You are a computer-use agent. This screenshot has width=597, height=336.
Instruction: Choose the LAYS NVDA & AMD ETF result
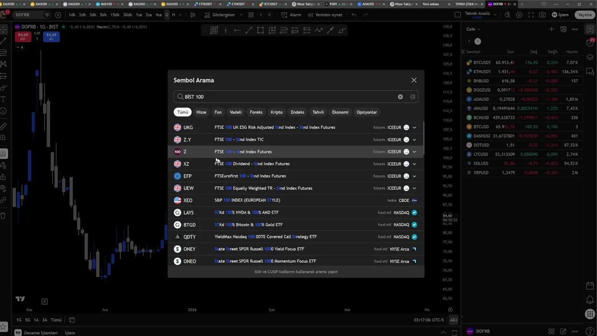click(x=296, y=212)
